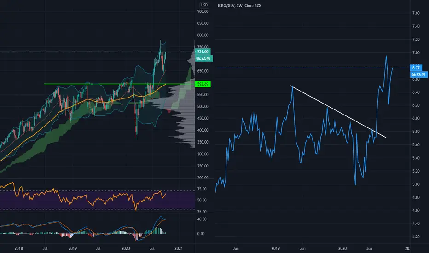Click the 800.00 price axis label

point(203,35)
